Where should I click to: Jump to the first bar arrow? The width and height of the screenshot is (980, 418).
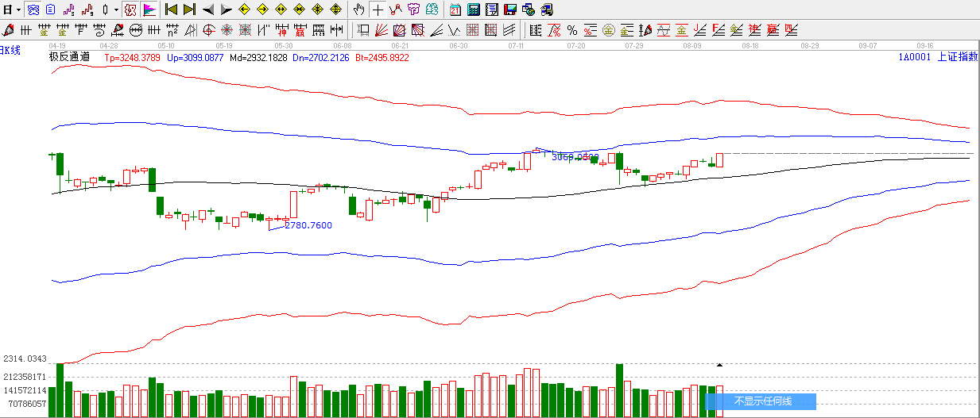(170, 10)
